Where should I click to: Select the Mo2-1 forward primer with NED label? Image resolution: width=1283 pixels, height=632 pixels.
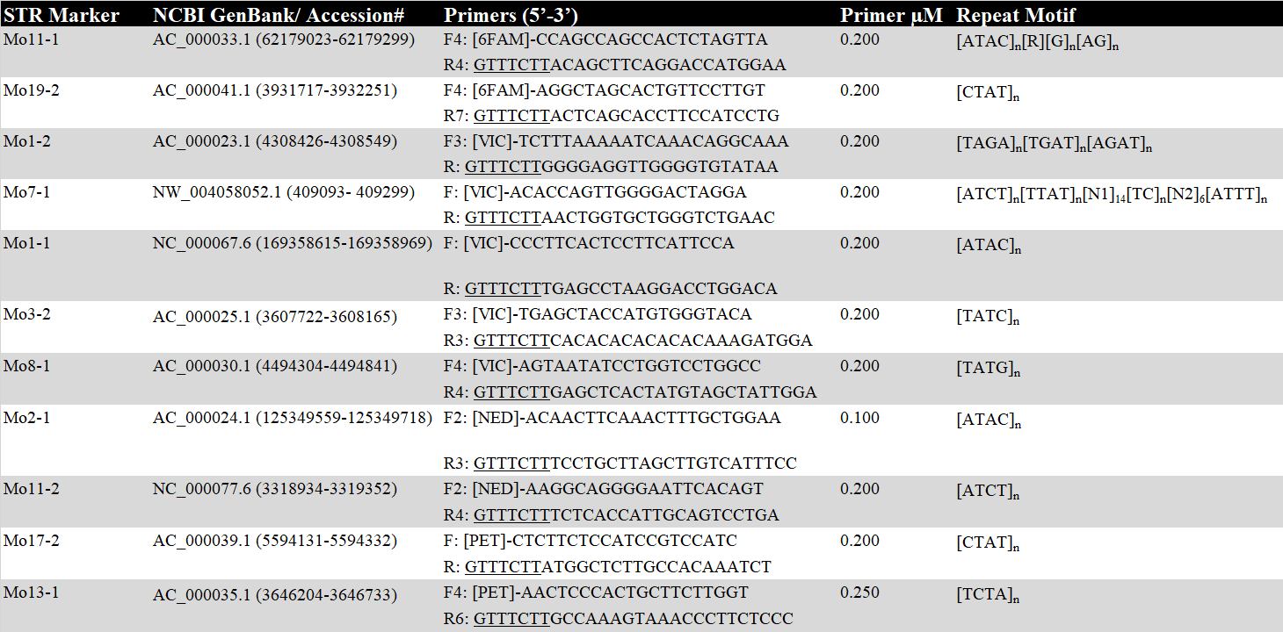click(x=612, y=418)
